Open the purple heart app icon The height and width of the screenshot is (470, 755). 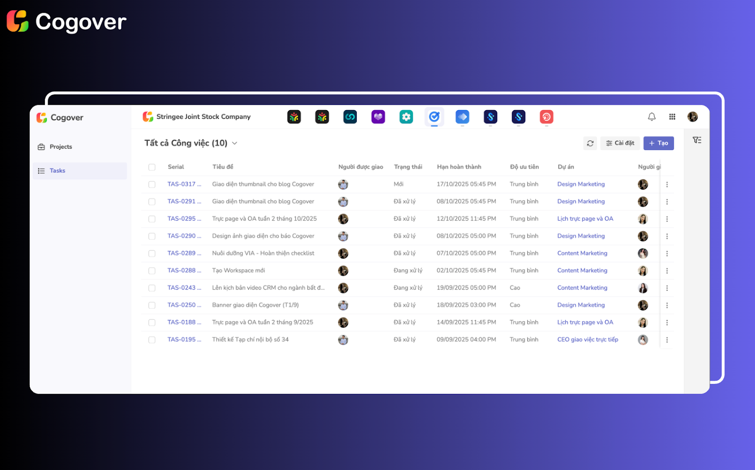[x=378, y=117]
